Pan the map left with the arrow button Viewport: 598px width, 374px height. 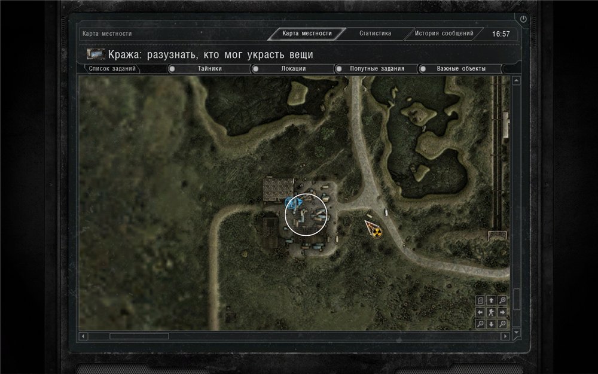pos(480,312)
